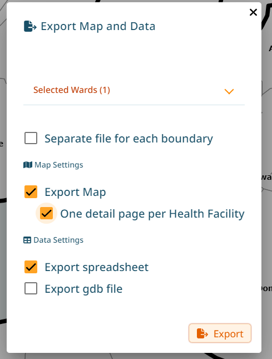Click the One detail page per Health Facility label
272x359 pixels.
tap(152, 214)
